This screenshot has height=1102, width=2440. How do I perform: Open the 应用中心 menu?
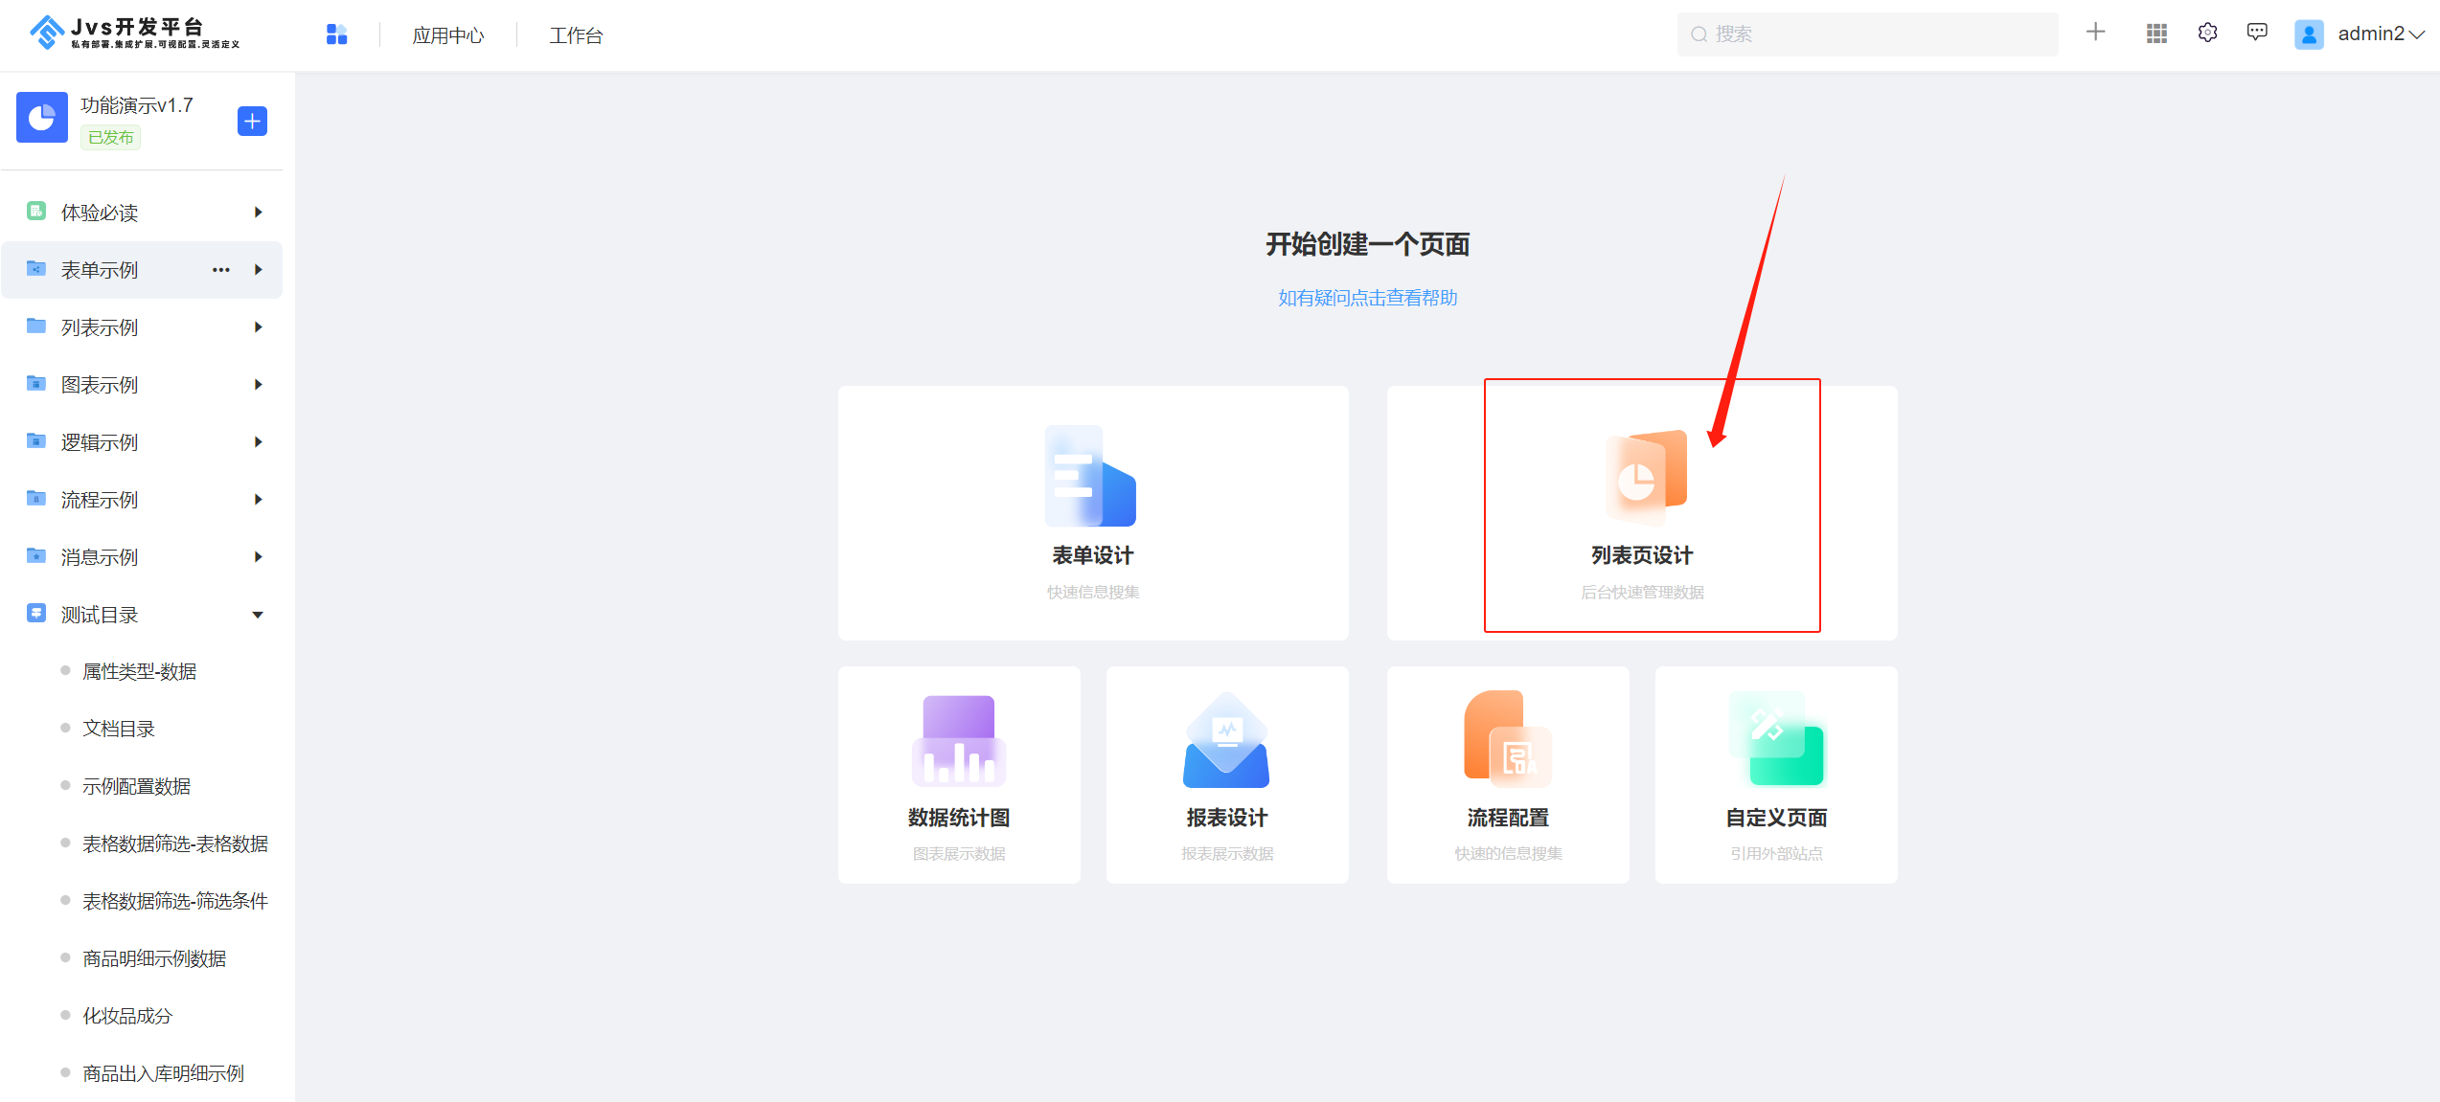[447, 35]
